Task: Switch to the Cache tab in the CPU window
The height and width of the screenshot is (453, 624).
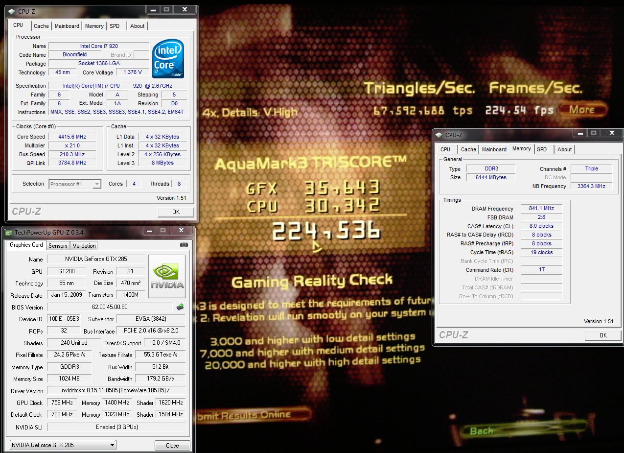Action: click(x=41, y=26)
